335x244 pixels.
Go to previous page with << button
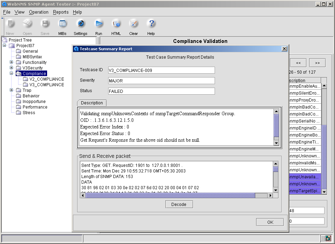(298, 63)
